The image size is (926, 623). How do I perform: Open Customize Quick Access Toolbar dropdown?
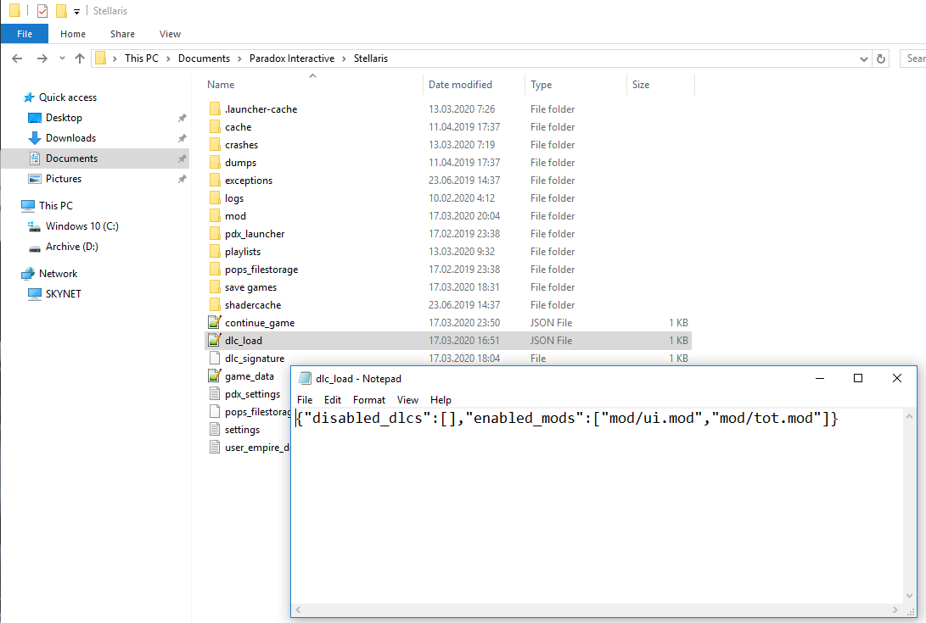(76, 11)
